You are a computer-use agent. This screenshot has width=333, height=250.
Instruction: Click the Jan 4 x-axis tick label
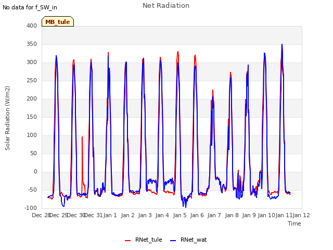(162, 215)
